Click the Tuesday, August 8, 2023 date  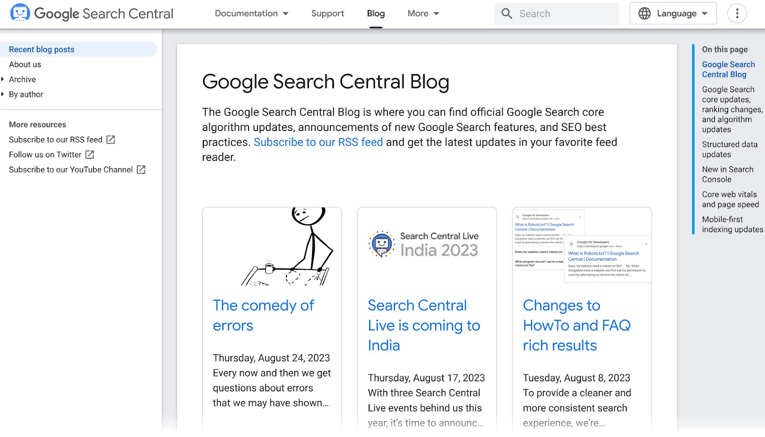click(576, 378)
